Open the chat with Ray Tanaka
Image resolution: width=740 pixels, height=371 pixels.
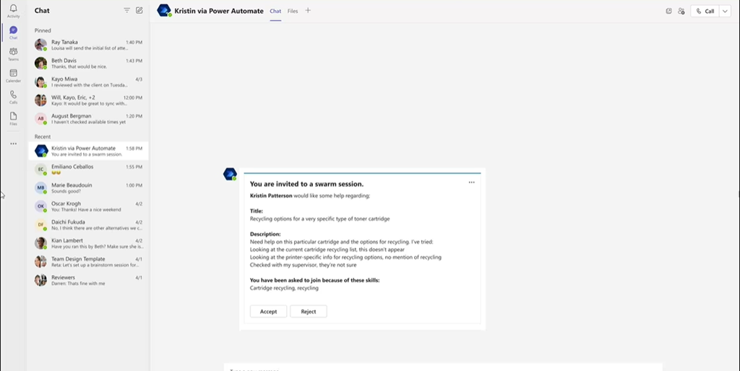click(88, 45)
